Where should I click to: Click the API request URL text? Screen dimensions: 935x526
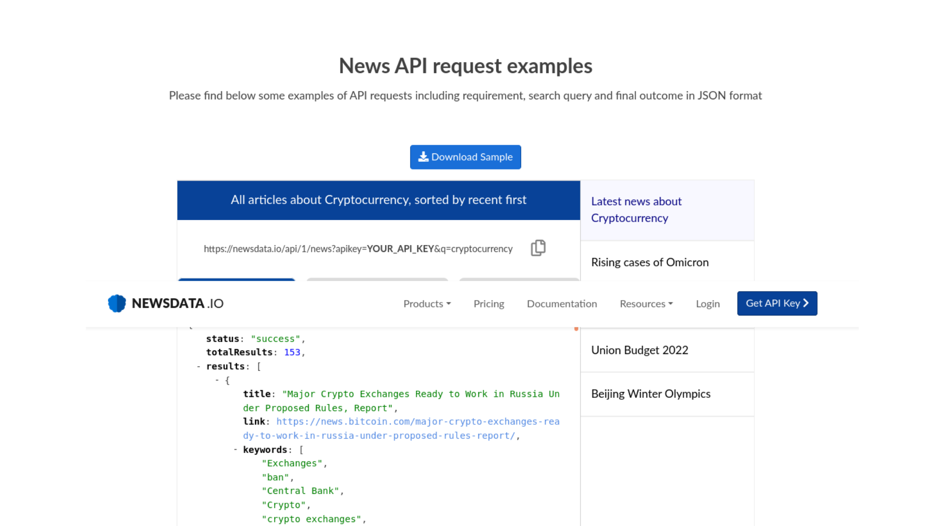click(x=358, y=248)
